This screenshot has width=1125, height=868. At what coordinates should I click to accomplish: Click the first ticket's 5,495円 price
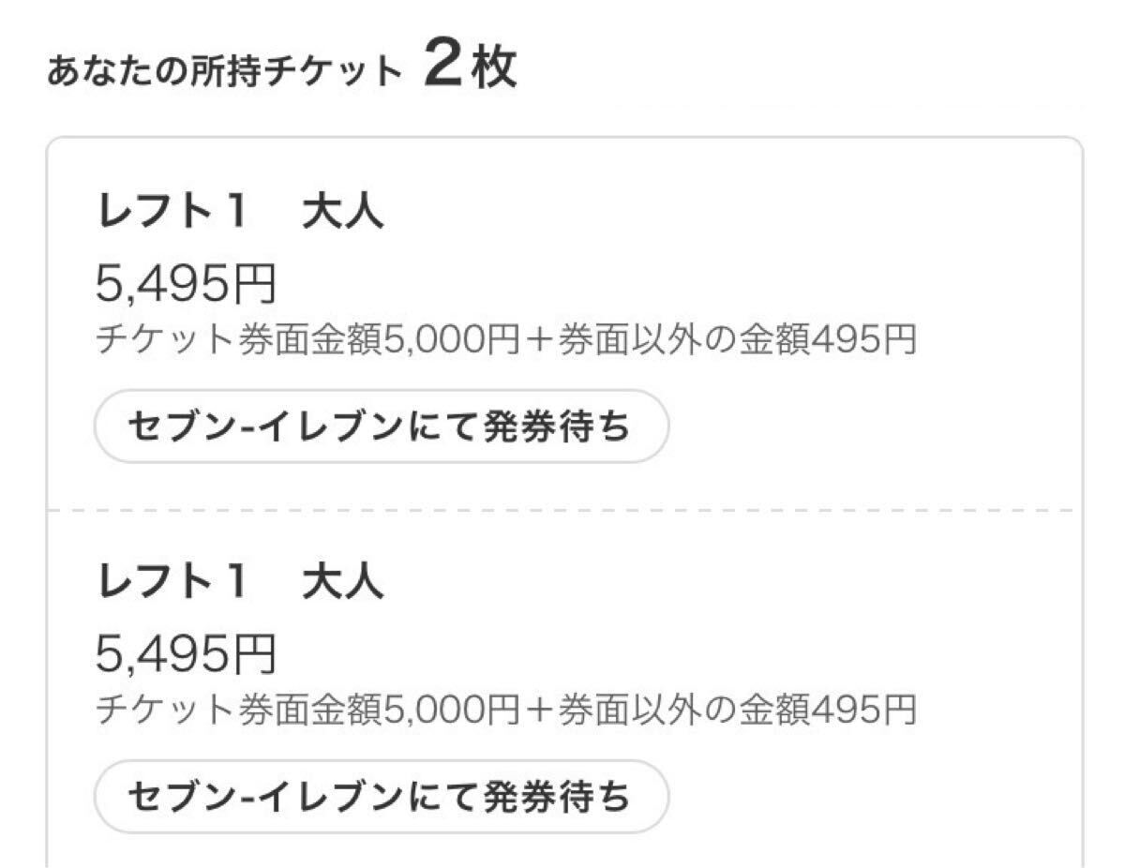click(x=186, y=283)
